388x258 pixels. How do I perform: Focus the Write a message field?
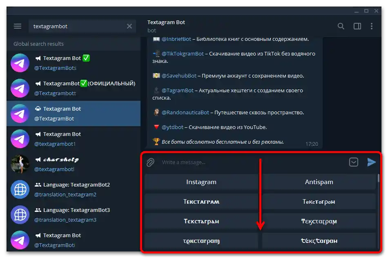pos(252,162)
